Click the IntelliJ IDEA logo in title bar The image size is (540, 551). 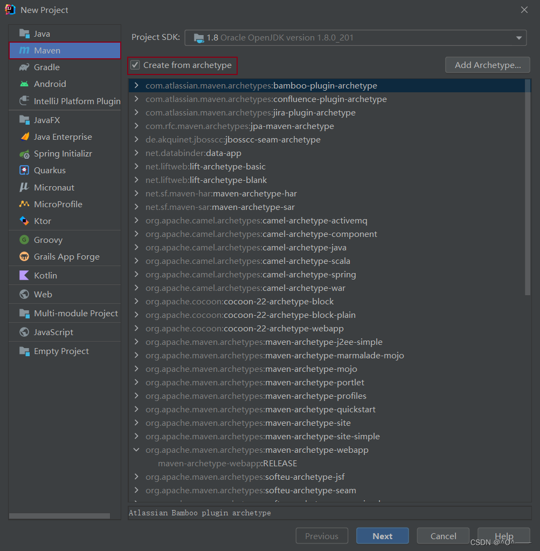pyautogui.click(x=10, y=10)
